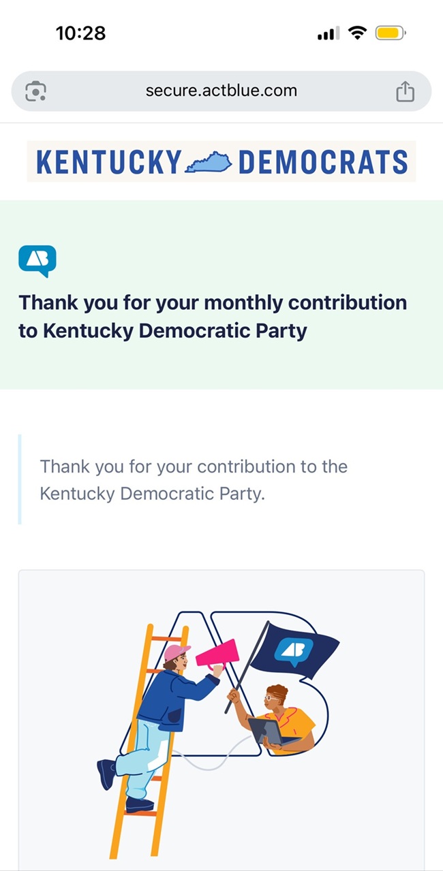
Task: Click the Kentucky state silhouette in logo
Action: (x=209, y=163)
